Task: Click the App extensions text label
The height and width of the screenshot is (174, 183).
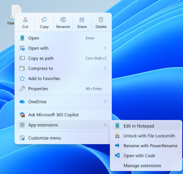Action: tap(43, 125)
